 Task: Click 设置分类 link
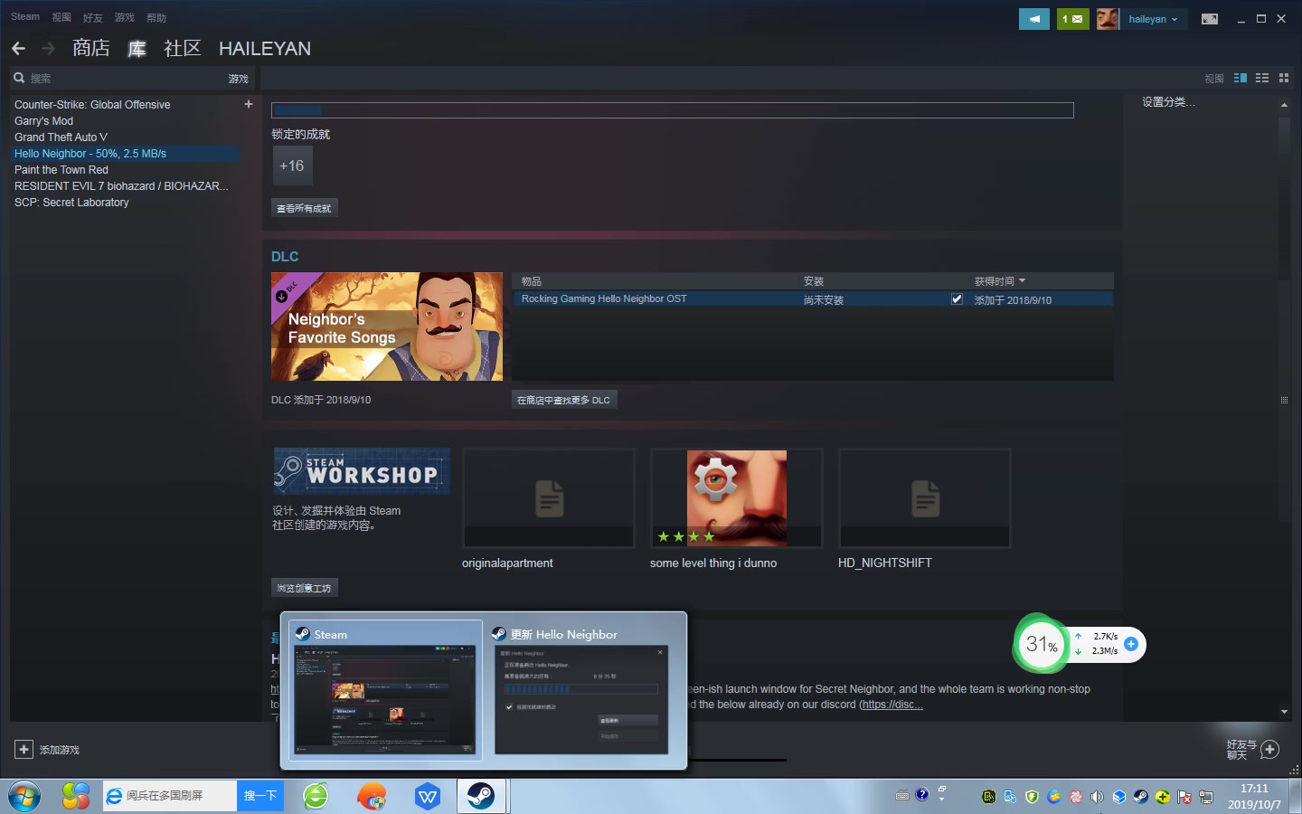tap(1168, 102)
